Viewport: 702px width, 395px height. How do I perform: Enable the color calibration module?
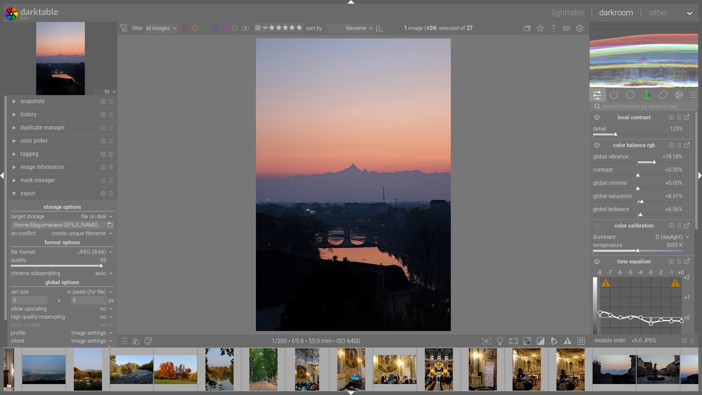pos(597,226)
